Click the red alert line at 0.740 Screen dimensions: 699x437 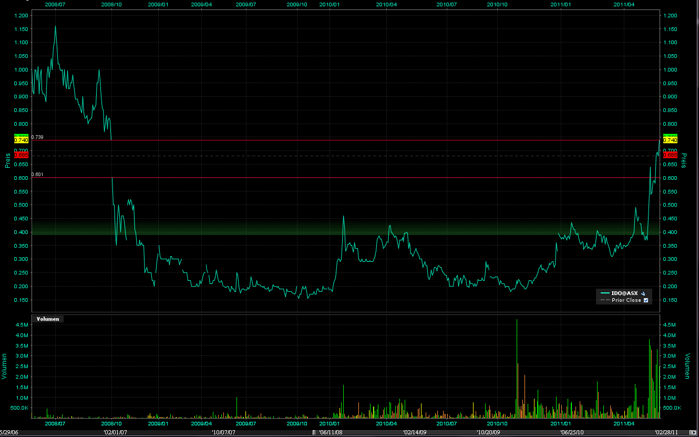[315, 140]
